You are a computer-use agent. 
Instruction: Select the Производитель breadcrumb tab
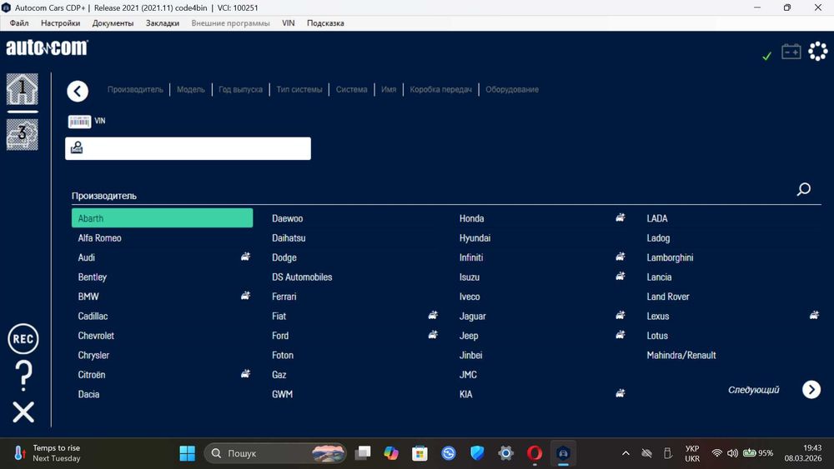click(x=135, y=90)
